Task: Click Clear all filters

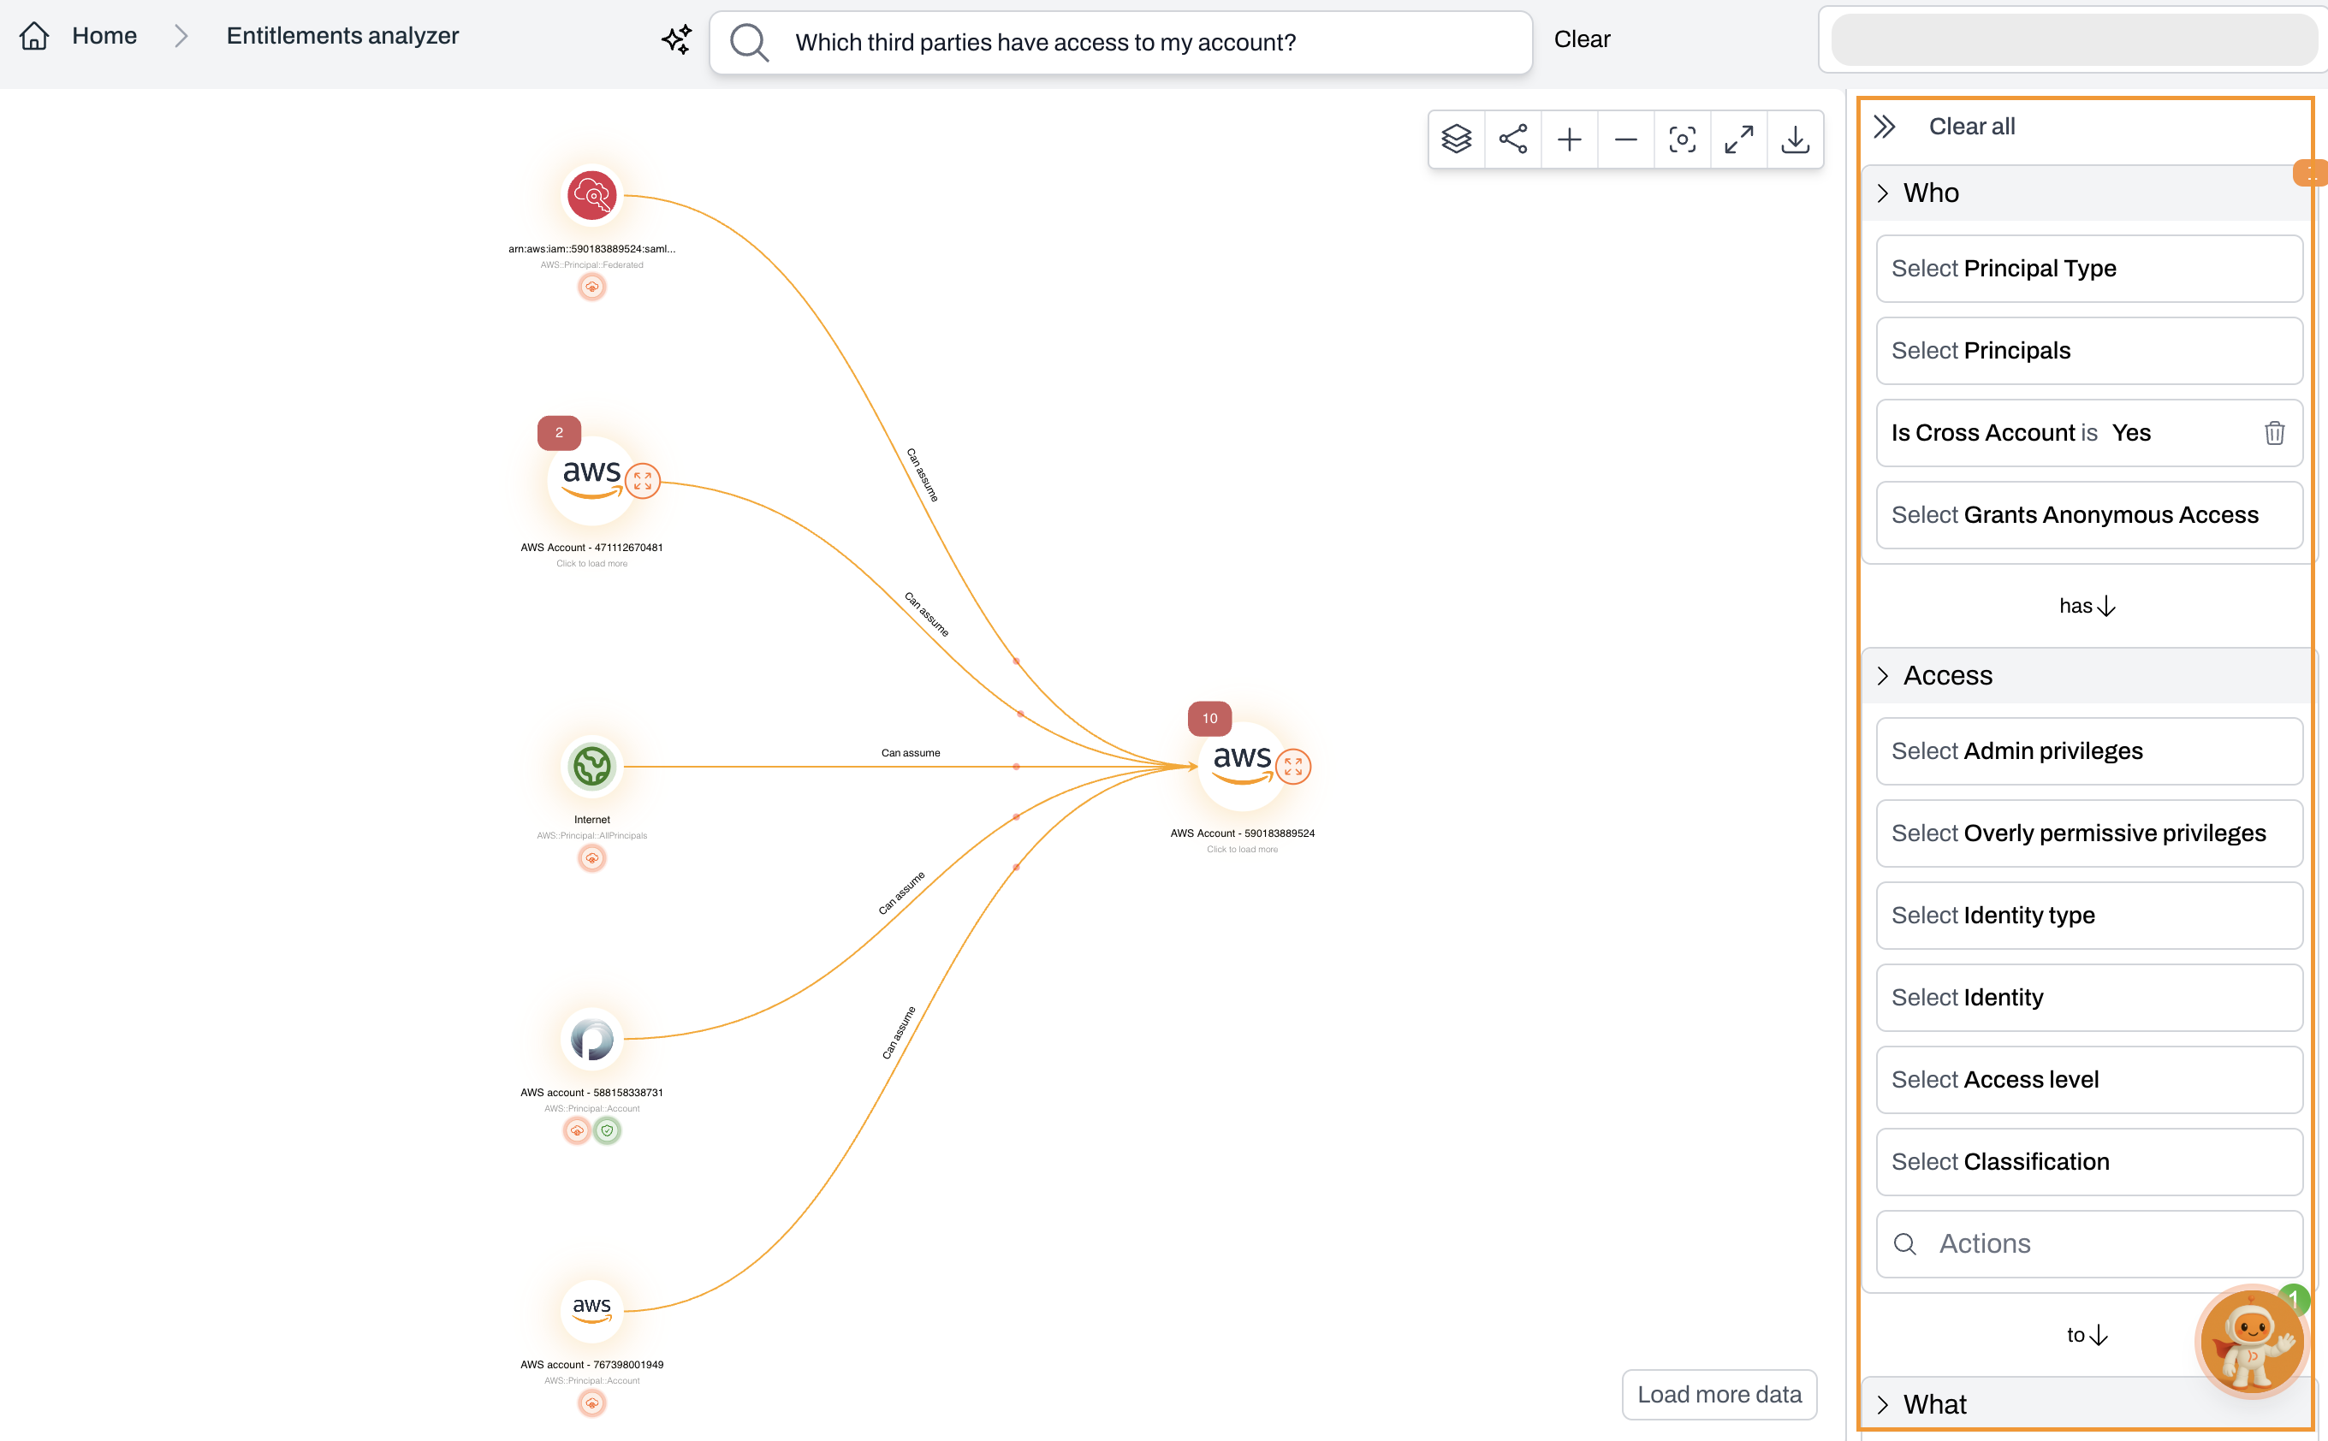Action: (x=1971, y=127)
